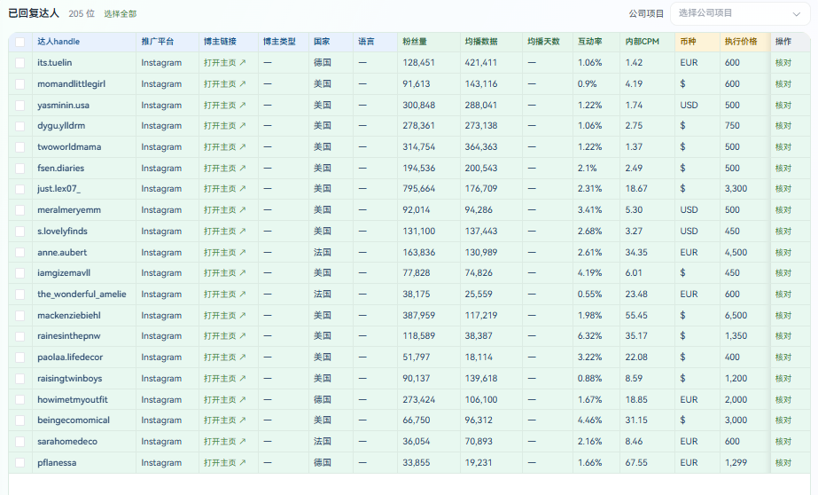This screenshot has height=495, width=818.
Task: Click the 公司项目 label
Action: (646, 13)
